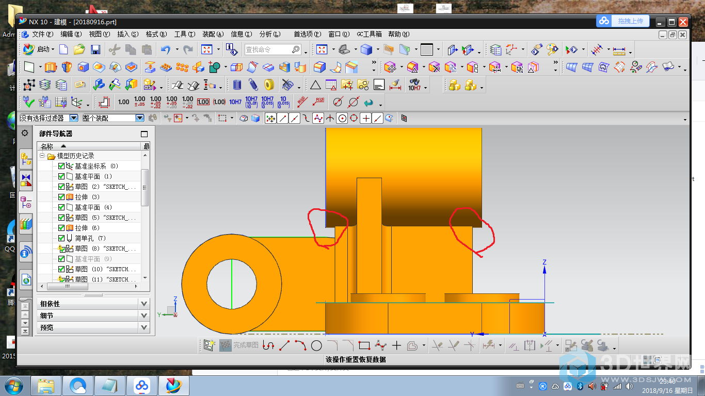The image size is (705, 396).
Task: Open the Reuse Library books icon
Action: coord(26,224)
